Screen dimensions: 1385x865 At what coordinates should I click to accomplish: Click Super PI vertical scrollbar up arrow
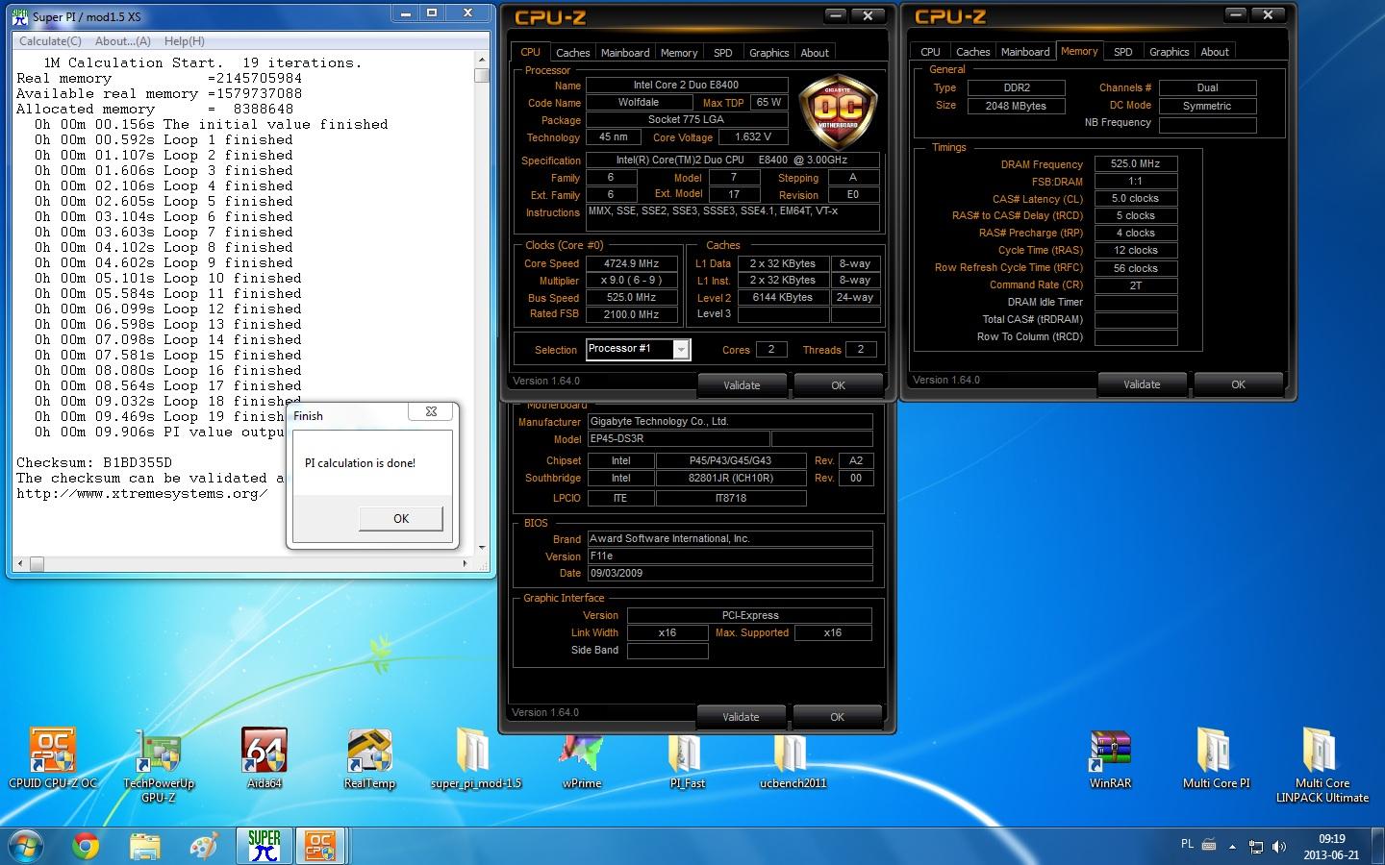coord(482,60)
